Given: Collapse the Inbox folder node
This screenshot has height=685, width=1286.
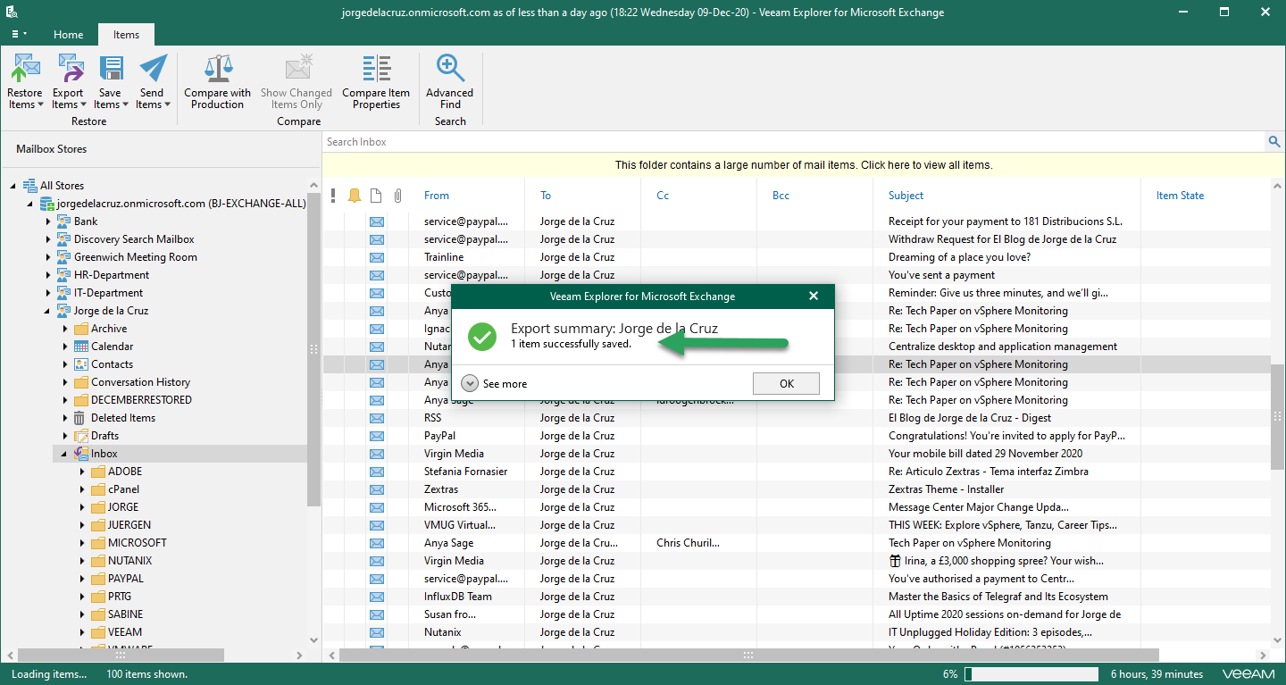Looking at the screenshot, I should (x=65, y=454).
